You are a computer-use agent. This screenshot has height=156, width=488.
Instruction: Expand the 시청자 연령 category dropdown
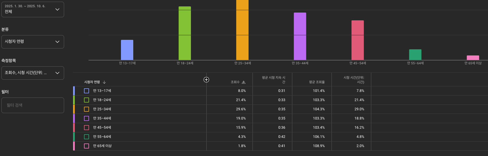(x=33, y=42)
